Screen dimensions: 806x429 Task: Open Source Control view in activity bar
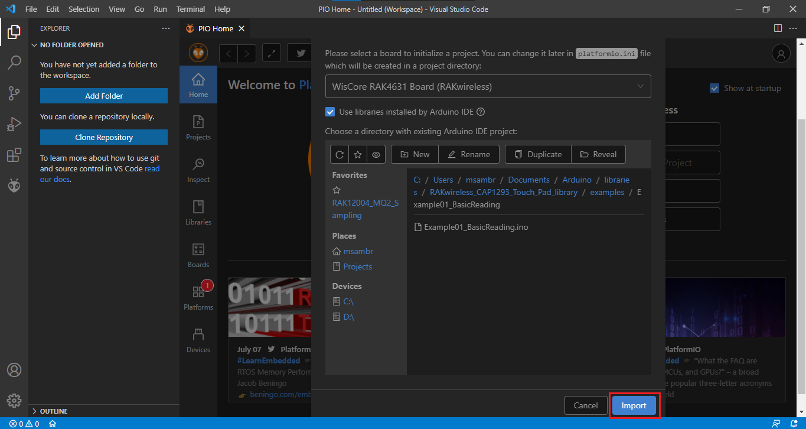14,93
